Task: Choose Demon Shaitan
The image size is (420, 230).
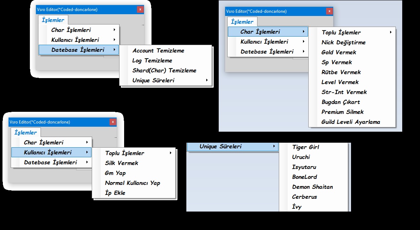Action: (x=313, y=187)
